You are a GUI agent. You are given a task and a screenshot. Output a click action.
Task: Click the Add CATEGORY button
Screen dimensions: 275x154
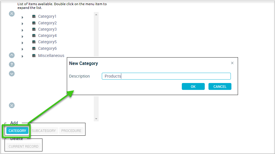pos(17,131)
